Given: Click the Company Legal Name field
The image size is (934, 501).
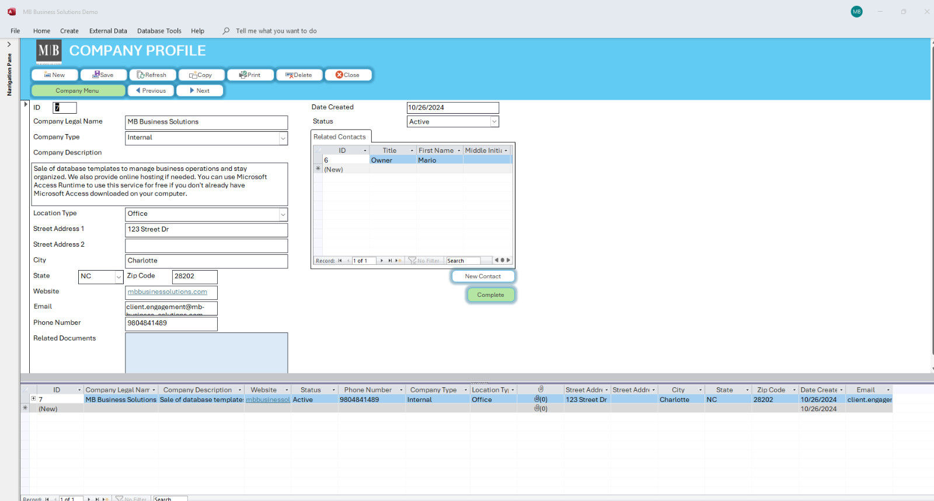Looking at the screenshot, I should pos(206,122).
